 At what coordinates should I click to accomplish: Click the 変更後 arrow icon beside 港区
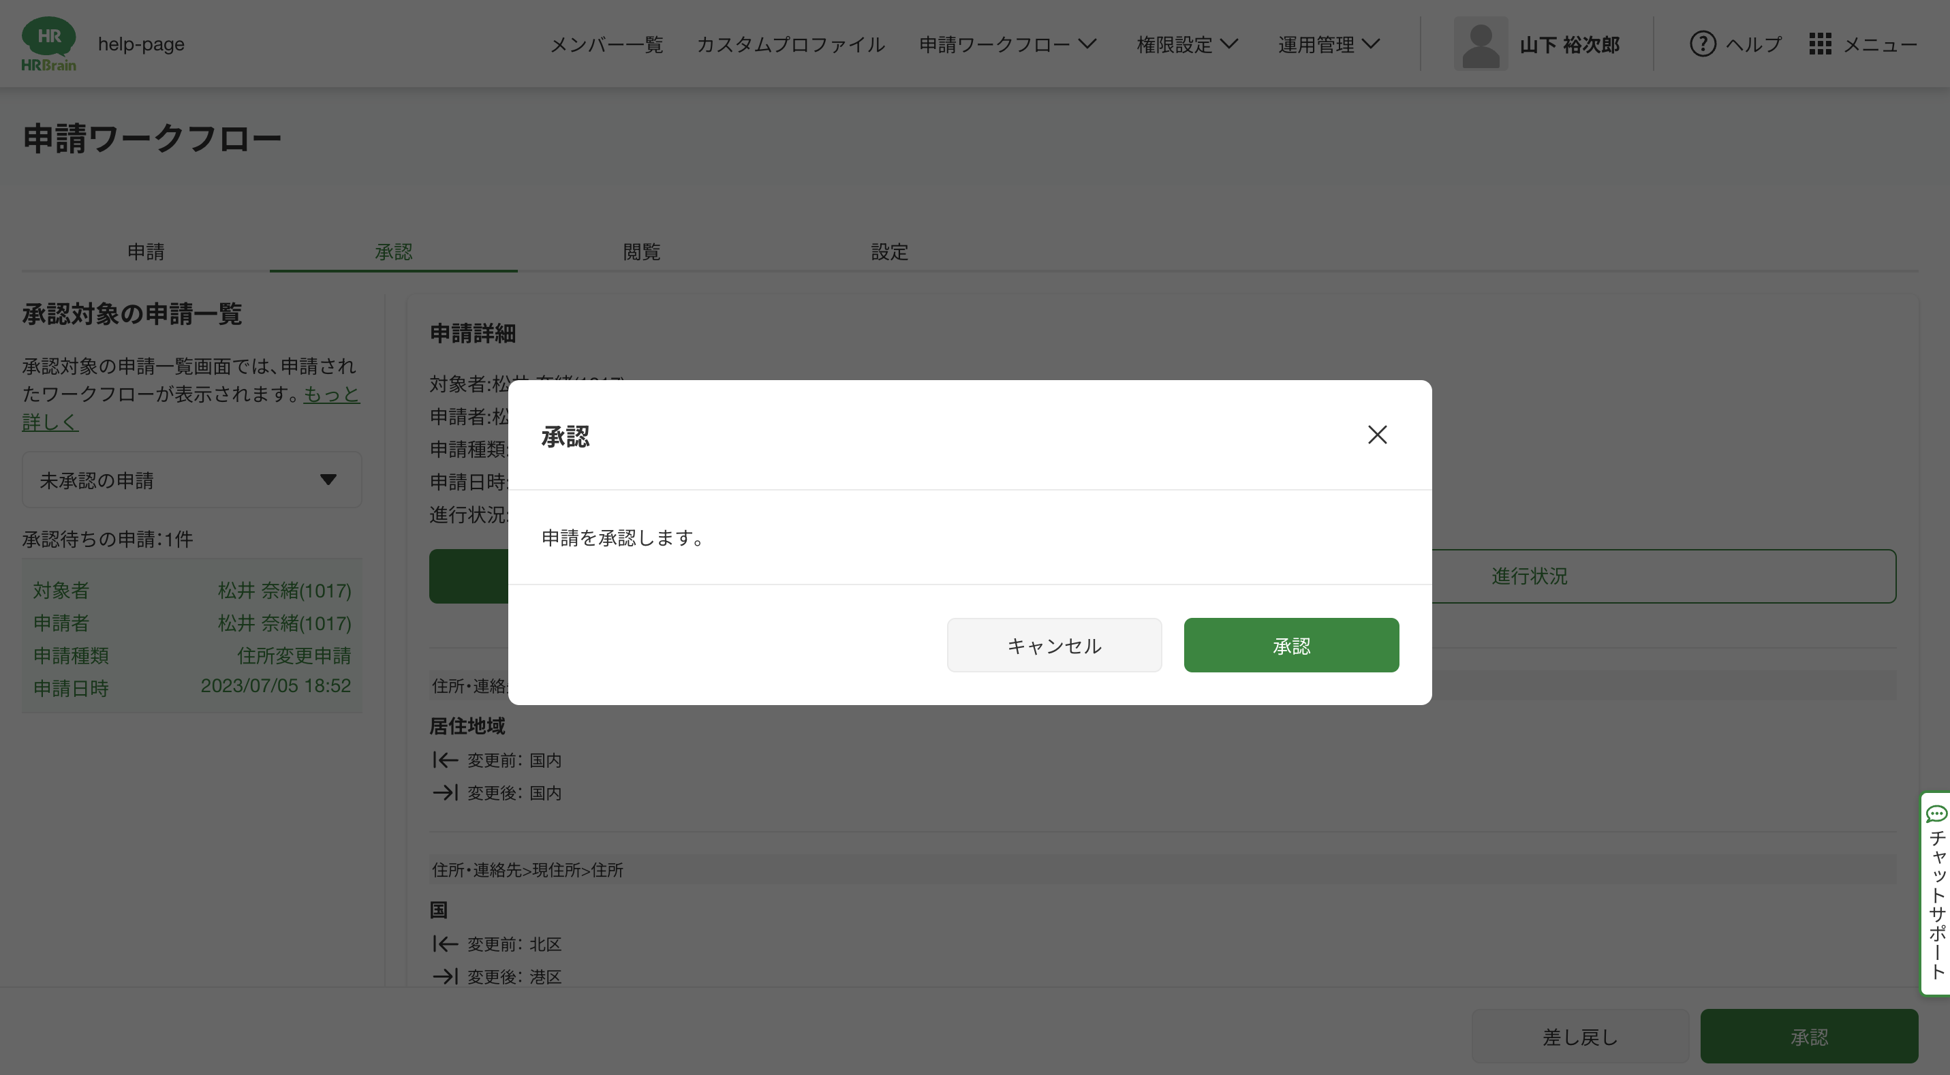click(x=445, y=977)
